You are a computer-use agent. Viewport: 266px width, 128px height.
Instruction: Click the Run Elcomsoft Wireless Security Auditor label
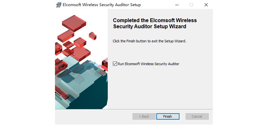click(148, 64)
